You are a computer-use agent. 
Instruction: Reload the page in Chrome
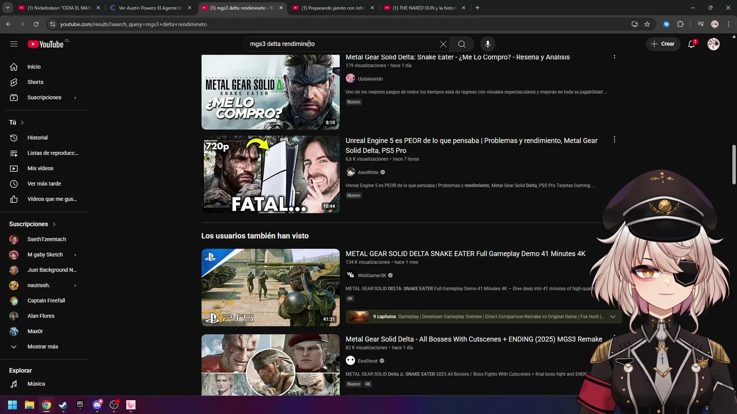pos(36,24)
